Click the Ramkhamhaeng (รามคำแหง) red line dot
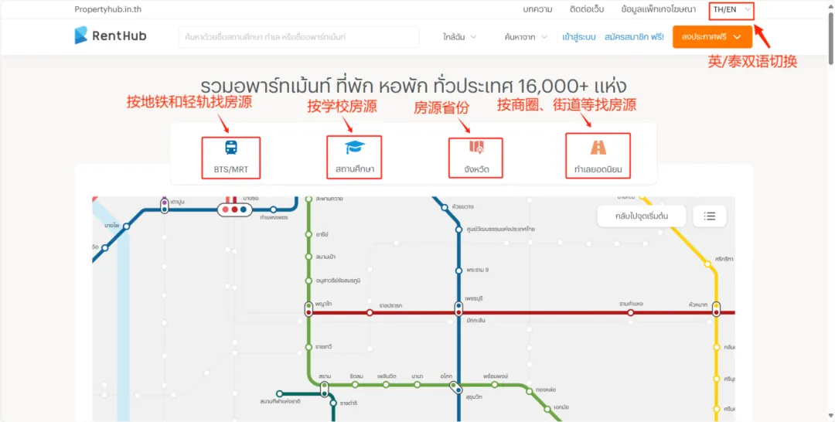Screen dimensions: 835x422 pyautogui.click(x=631, y=313)
